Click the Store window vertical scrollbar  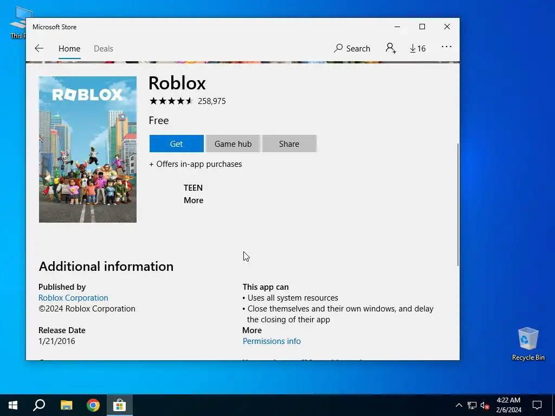click(x=457, y=204)
